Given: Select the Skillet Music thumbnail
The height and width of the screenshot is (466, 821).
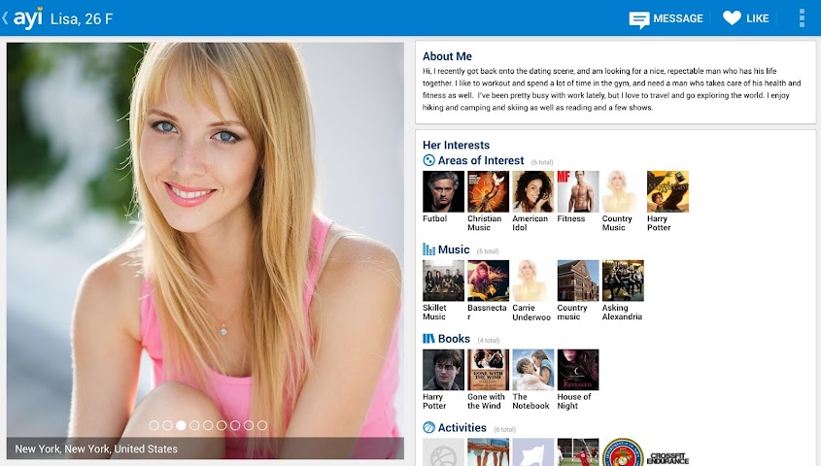Looking at the screenshot, I should point(443,281).
